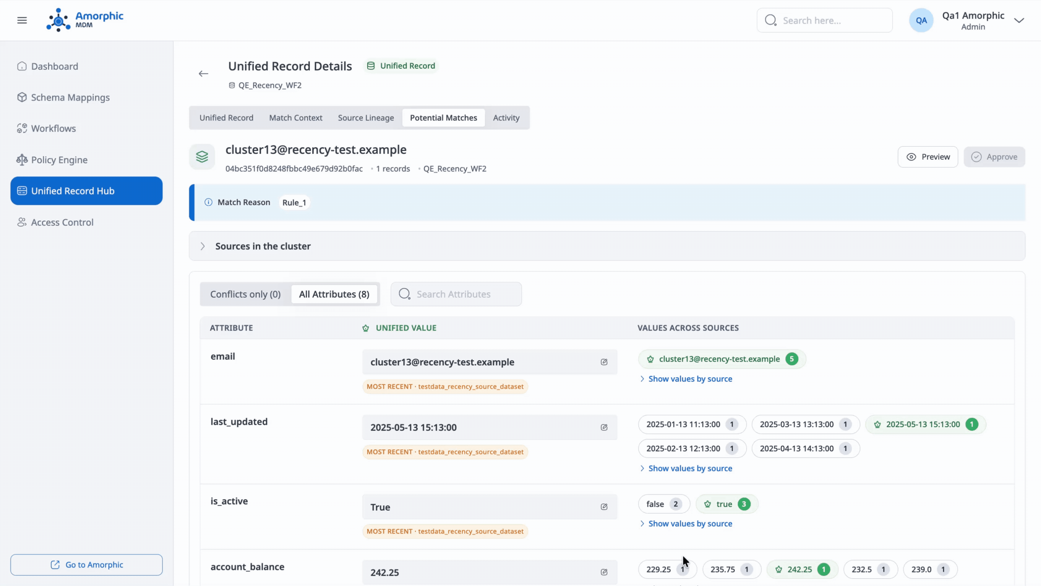Switch to the Unified Record tab

click(x=226, y=117)
